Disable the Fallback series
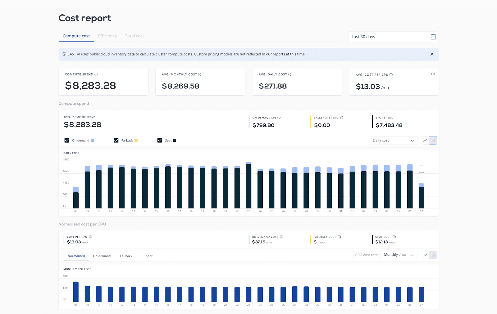Viewport: 497px width, 314px height. tap(116, 140)
